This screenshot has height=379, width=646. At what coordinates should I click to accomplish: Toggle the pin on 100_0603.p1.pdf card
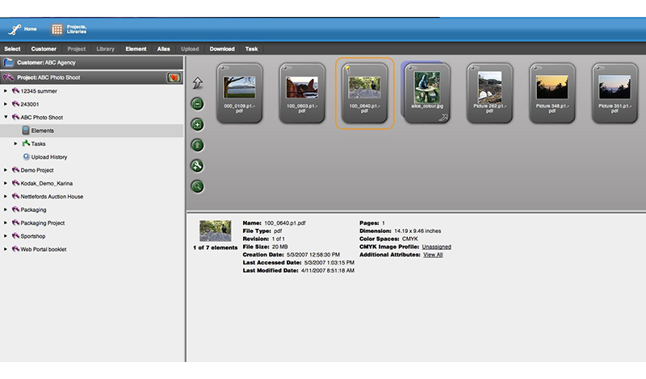coord(287,68)
